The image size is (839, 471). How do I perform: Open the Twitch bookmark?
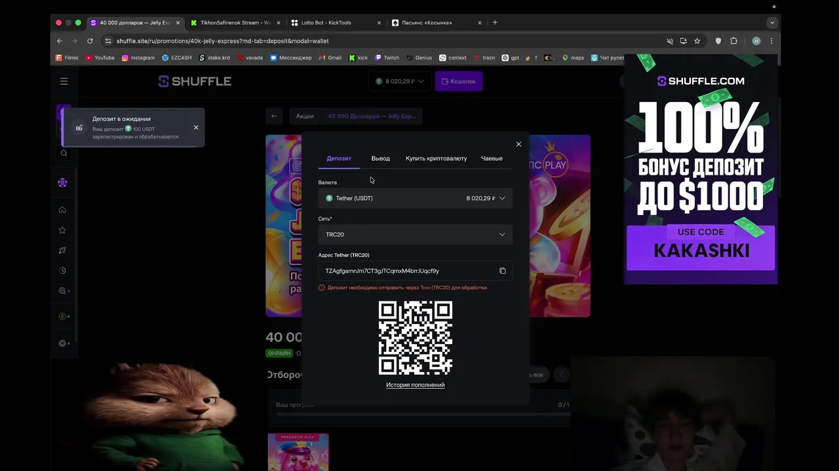tap(387, 58)
